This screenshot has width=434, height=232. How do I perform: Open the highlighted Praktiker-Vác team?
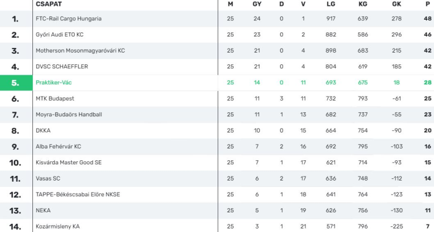pyautogui.click(x=54, y=83)
